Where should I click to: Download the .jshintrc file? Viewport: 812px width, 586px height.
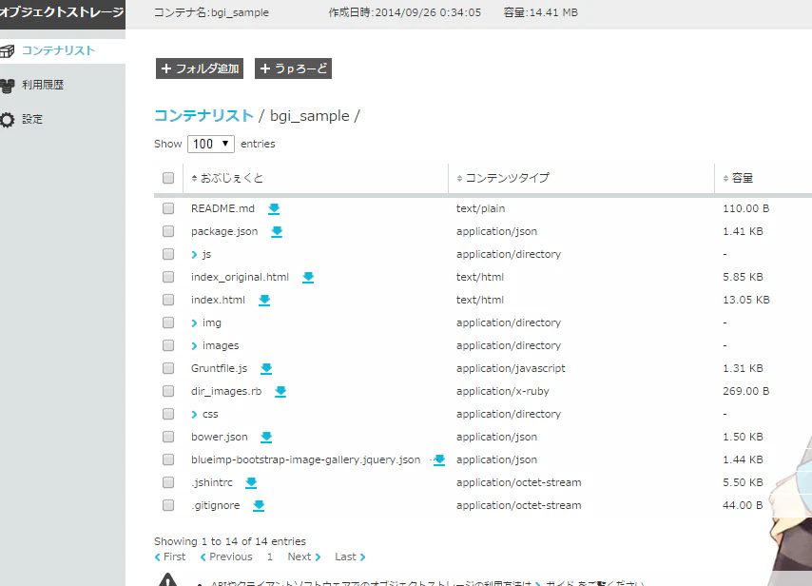pyautogui.click(x=251, y=482)
